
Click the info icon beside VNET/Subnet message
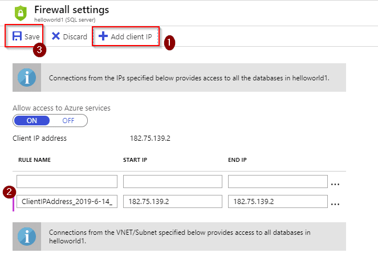[27, 237]
